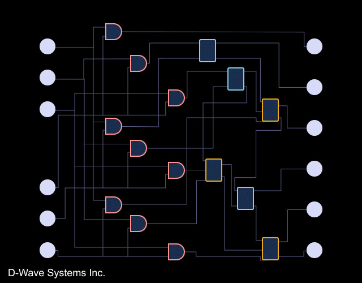
Task: Click the bottom-left input circle node
Action: pyautogui.click(x=48, y=250)
